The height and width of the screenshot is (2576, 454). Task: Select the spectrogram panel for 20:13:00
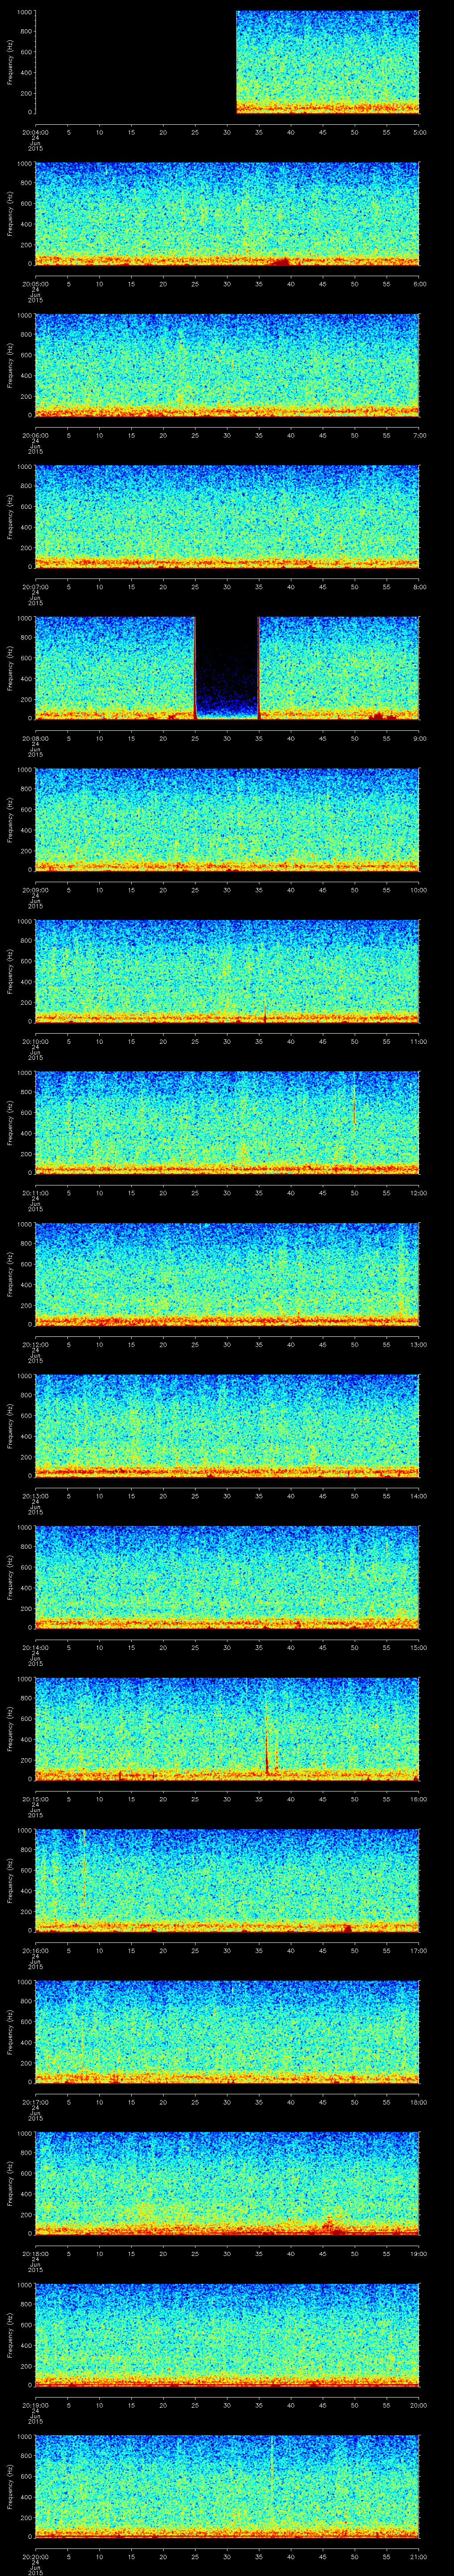(227, 1426)
